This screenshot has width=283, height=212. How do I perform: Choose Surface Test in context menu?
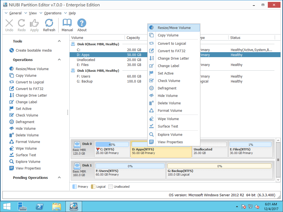[174, 126]
